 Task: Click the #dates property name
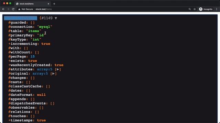tap(15, 91)
